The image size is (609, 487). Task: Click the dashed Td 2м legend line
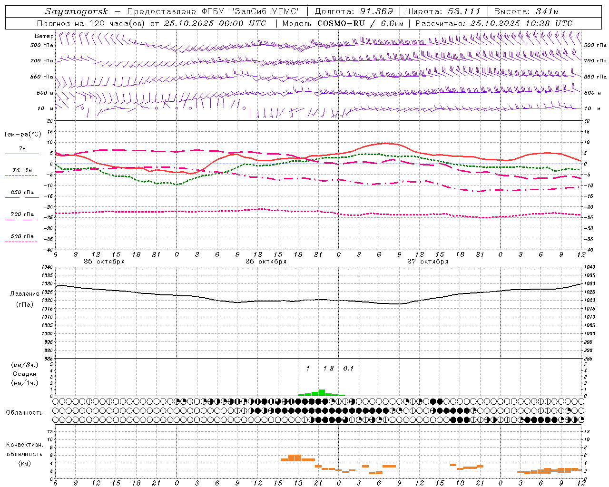(x=22, y=175)
